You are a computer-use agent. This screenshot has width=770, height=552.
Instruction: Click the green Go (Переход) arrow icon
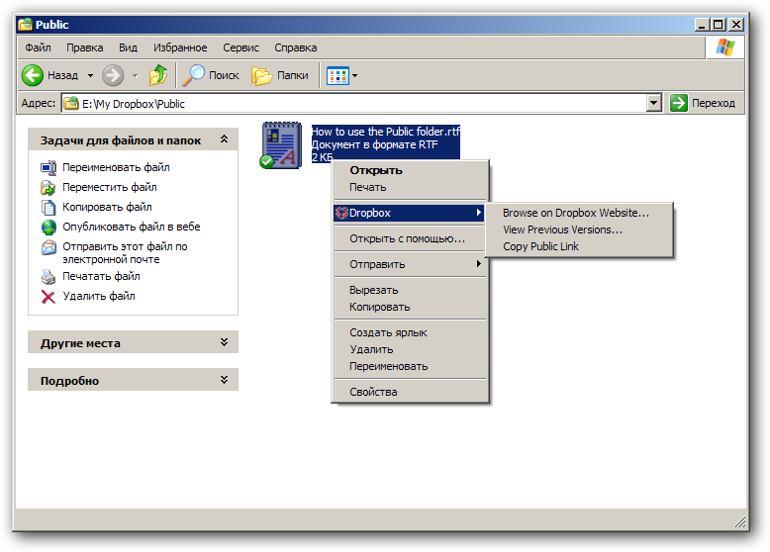pyautogui.click(x=679, y=103)
